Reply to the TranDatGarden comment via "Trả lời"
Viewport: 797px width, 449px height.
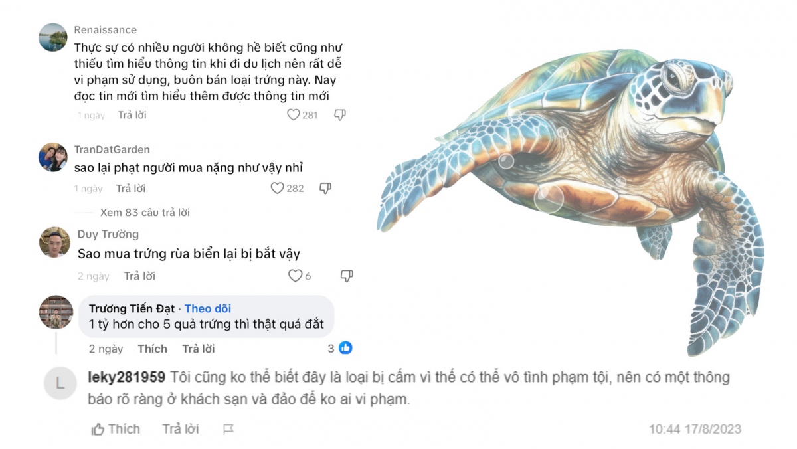tap(131, 188)
